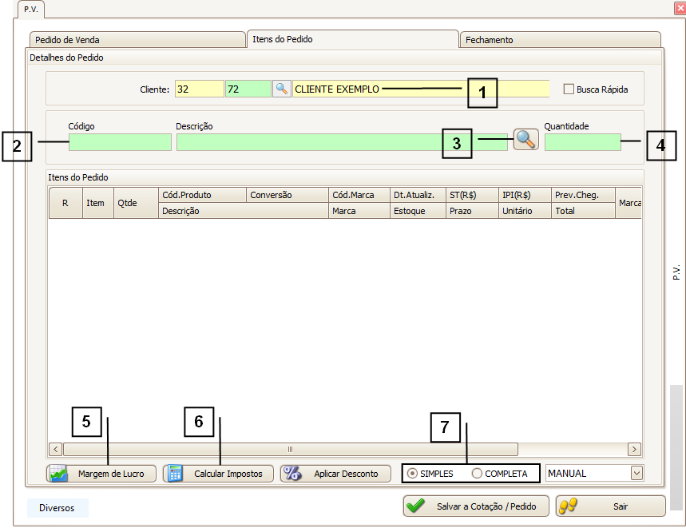Click the product search magnifier button
The width and height of the screenshot is (686, 528).
tap(525, 139)
